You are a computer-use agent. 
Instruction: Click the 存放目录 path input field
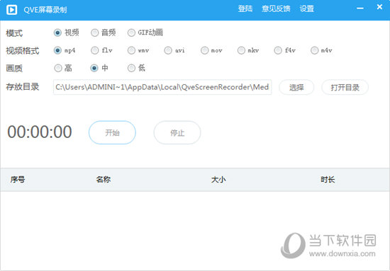pyautogui.click(x=162, y=87)
